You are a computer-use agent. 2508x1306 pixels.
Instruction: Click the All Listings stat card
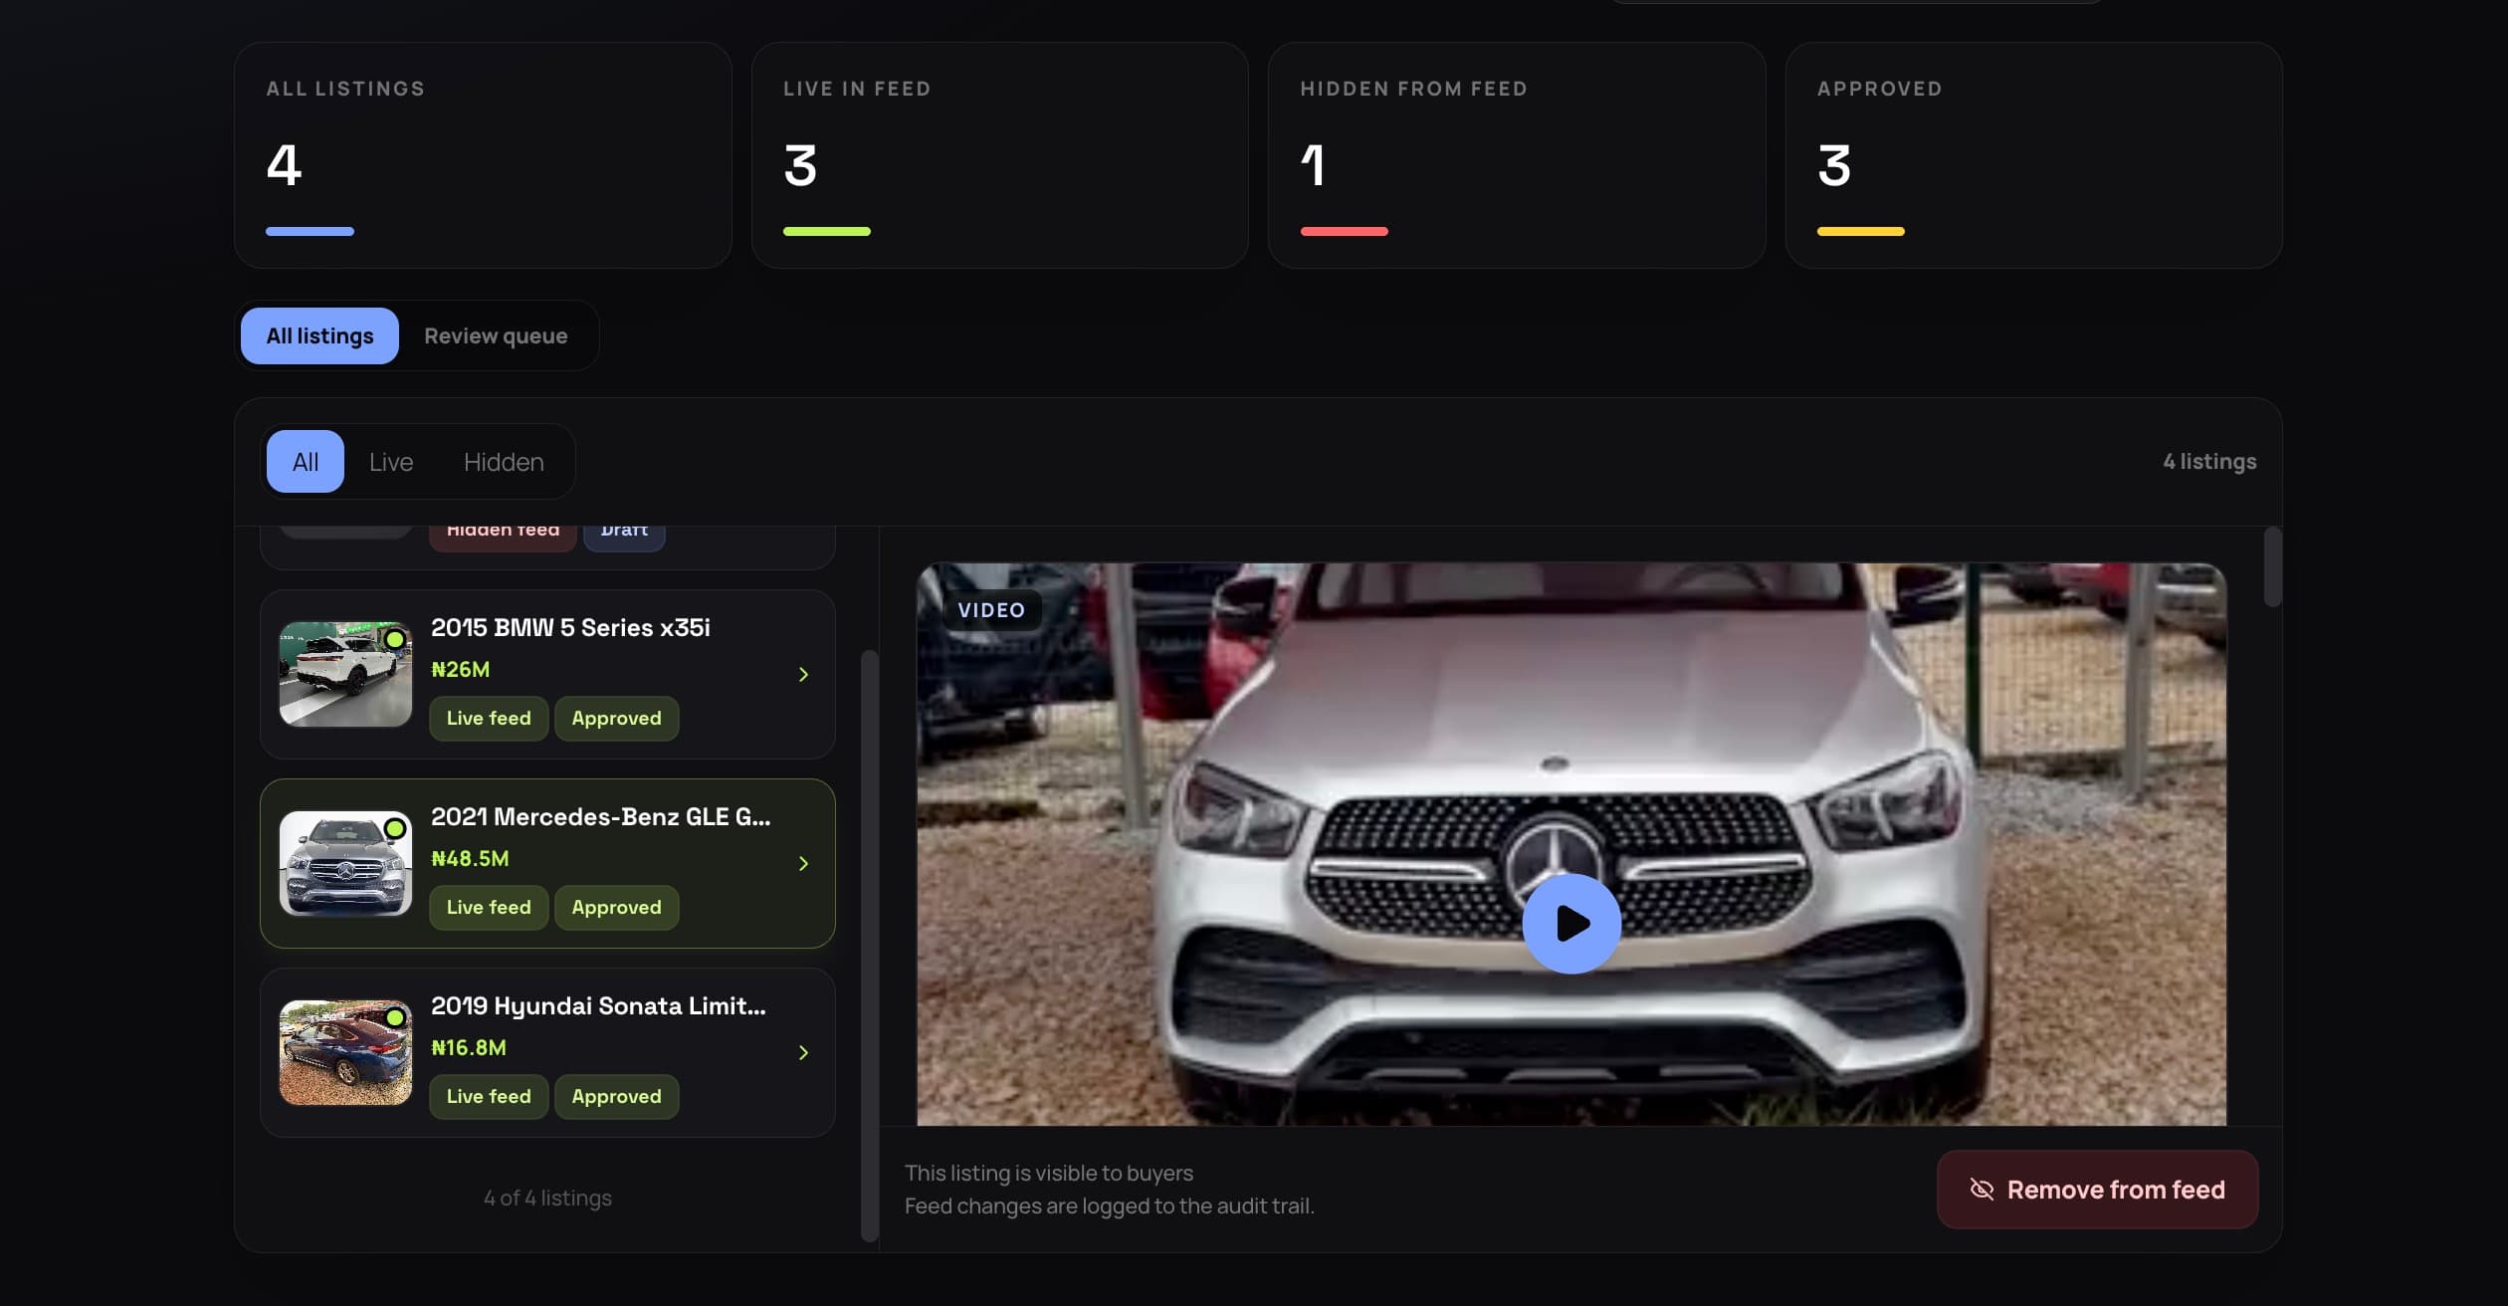click(483, 154)
